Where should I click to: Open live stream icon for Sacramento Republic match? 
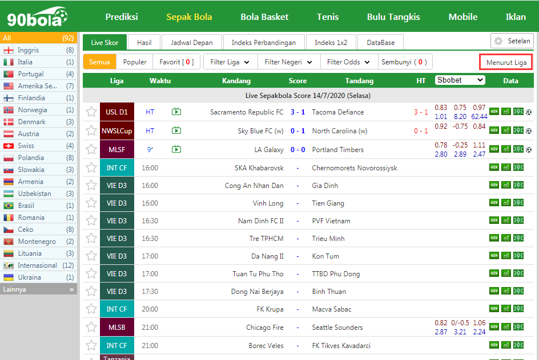(176, 112)
